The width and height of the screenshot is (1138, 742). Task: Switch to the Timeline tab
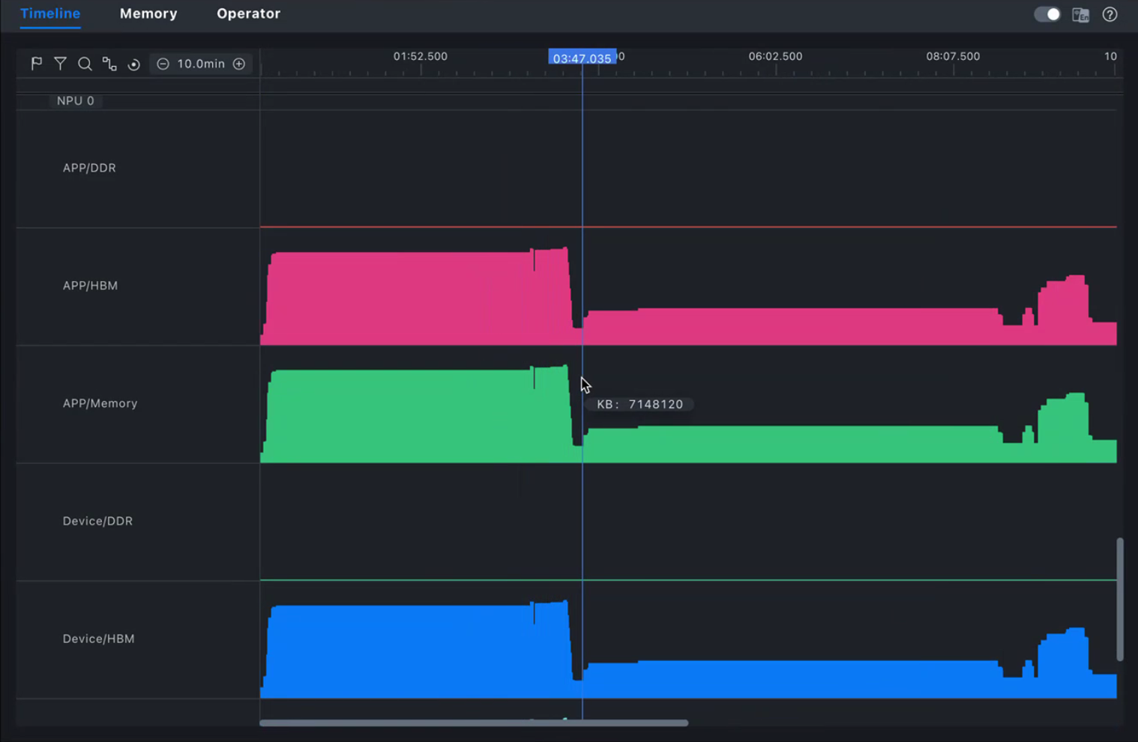[50, 13]
